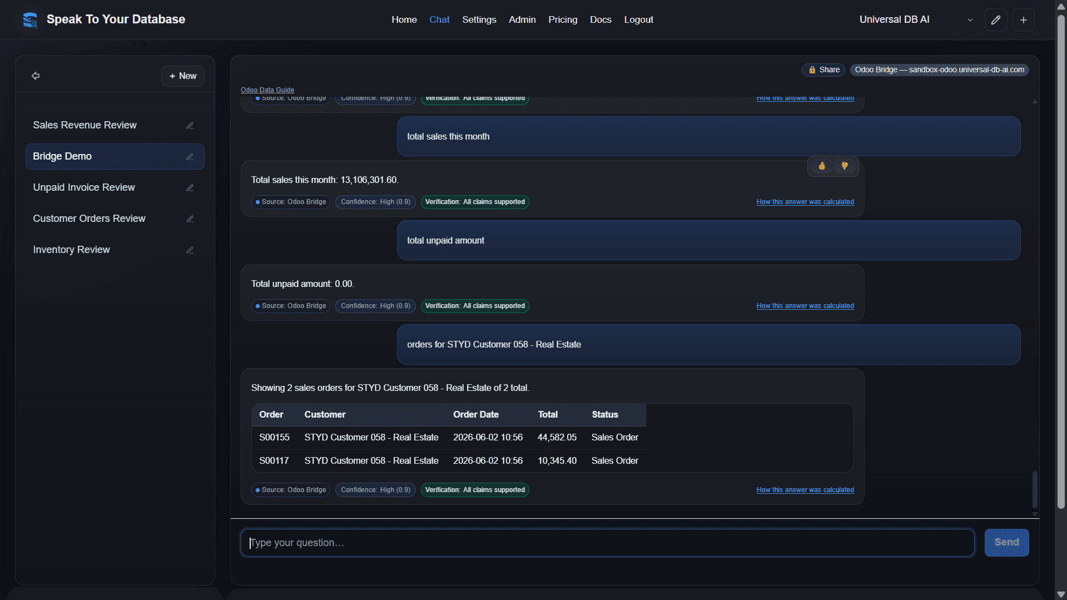
Task: Open the Odoo Data Guide link
Action: point(267,90)
